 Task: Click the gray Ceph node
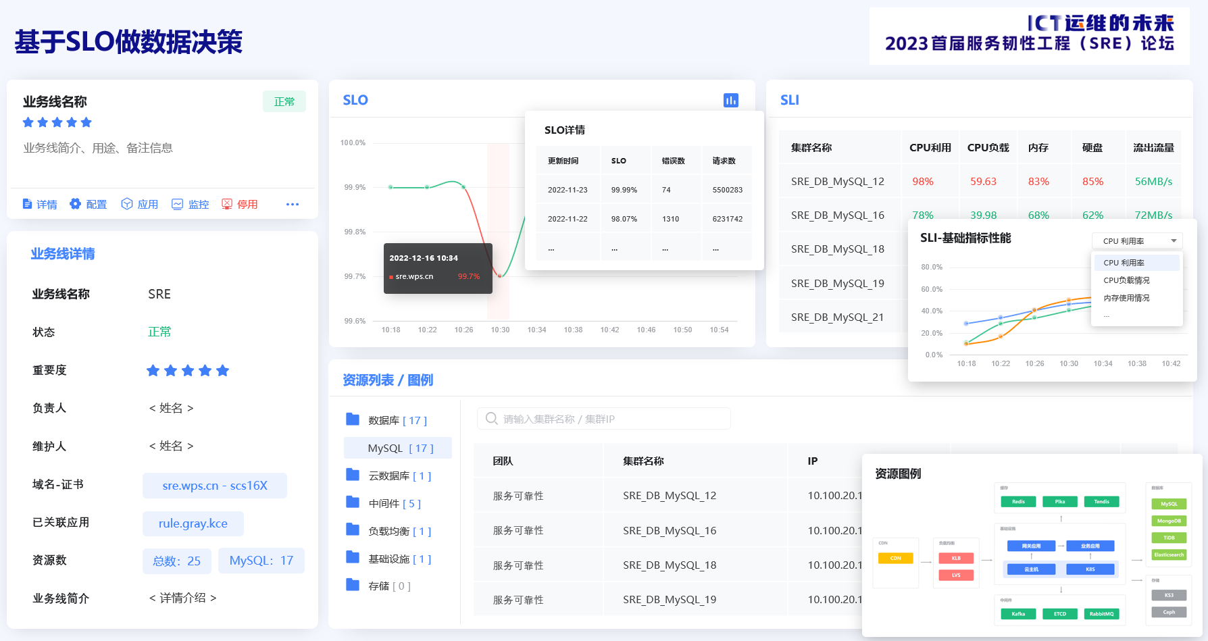point(1169,612)
